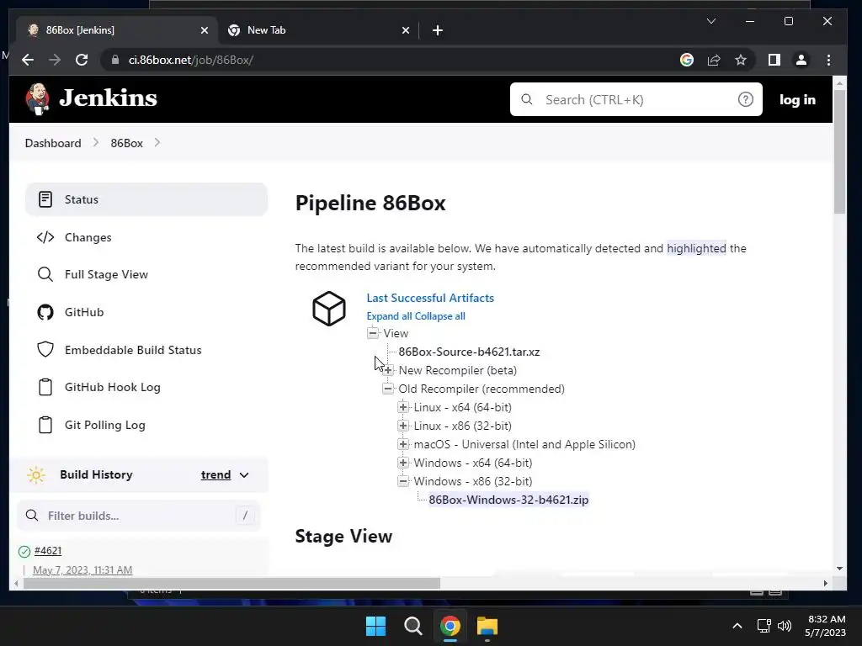Click Expand all link

tap(389, 316)
